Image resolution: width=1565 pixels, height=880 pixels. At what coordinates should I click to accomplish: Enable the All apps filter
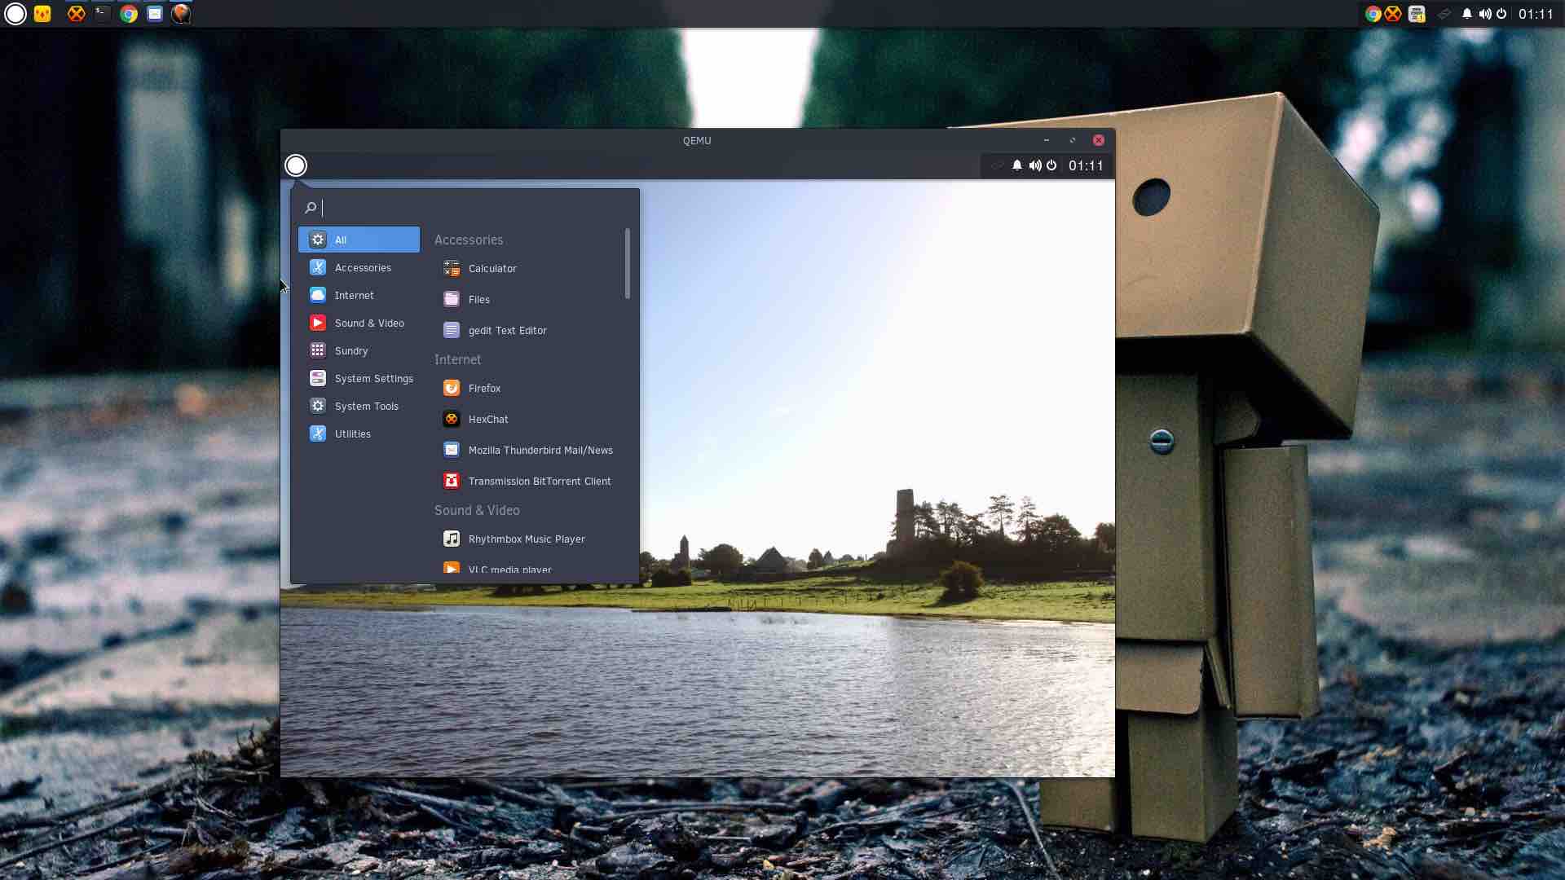click(x=359, y=239)
